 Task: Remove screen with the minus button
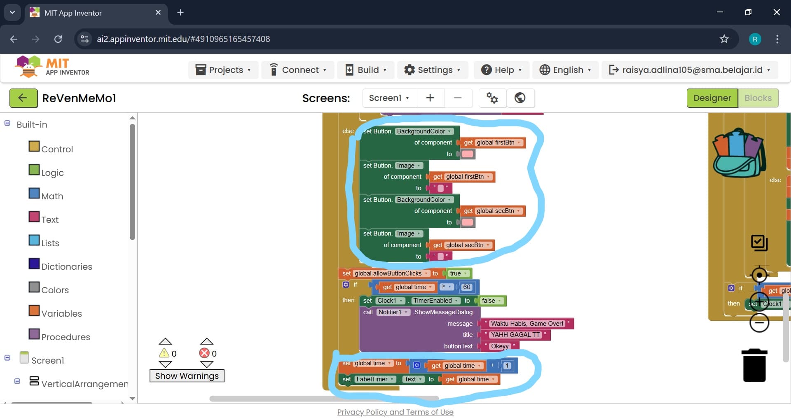pos(458,98)
